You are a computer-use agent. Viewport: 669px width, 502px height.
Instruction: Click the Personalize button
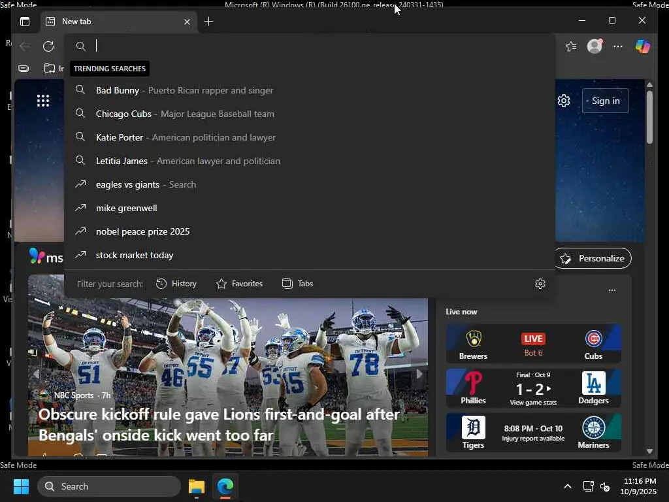coord(593,258)
